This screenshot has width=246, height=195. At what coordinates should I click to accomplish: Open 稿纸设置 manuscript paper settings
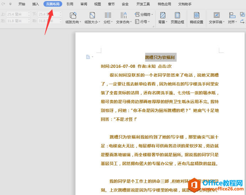click(x=197, y=18)
